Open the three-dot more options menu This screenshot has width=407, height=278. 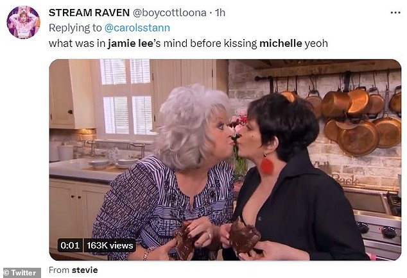point(395,13)
